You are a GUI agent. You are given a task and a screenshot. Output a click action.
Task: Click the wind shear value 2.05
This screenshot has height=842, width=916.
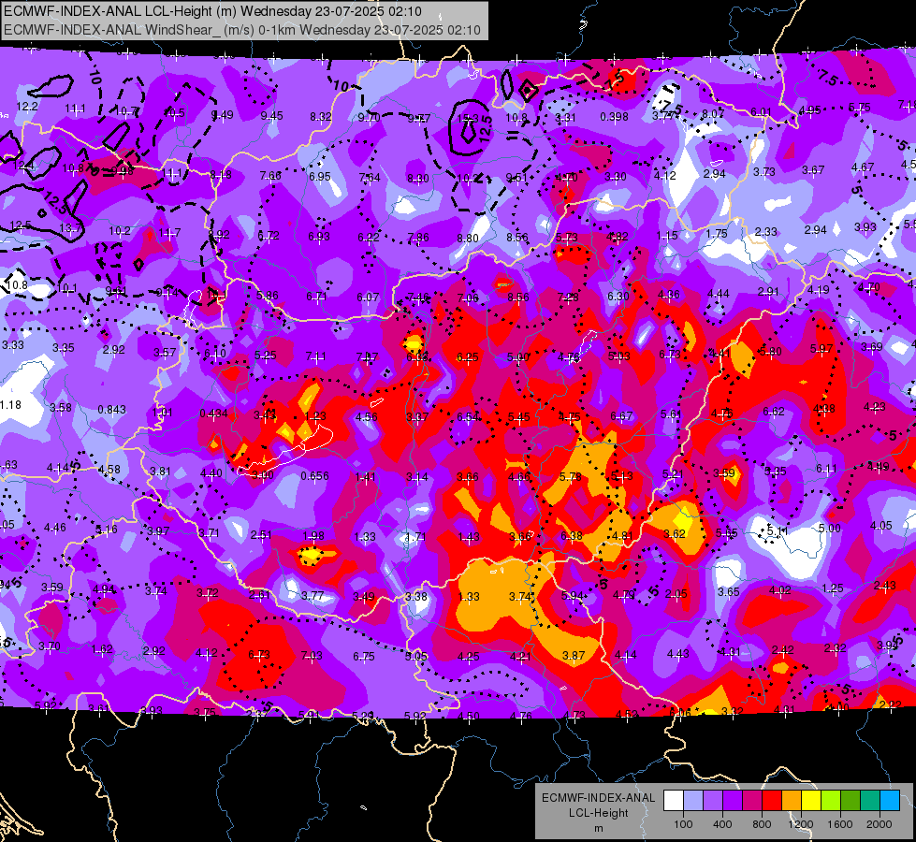pos(676,594)
